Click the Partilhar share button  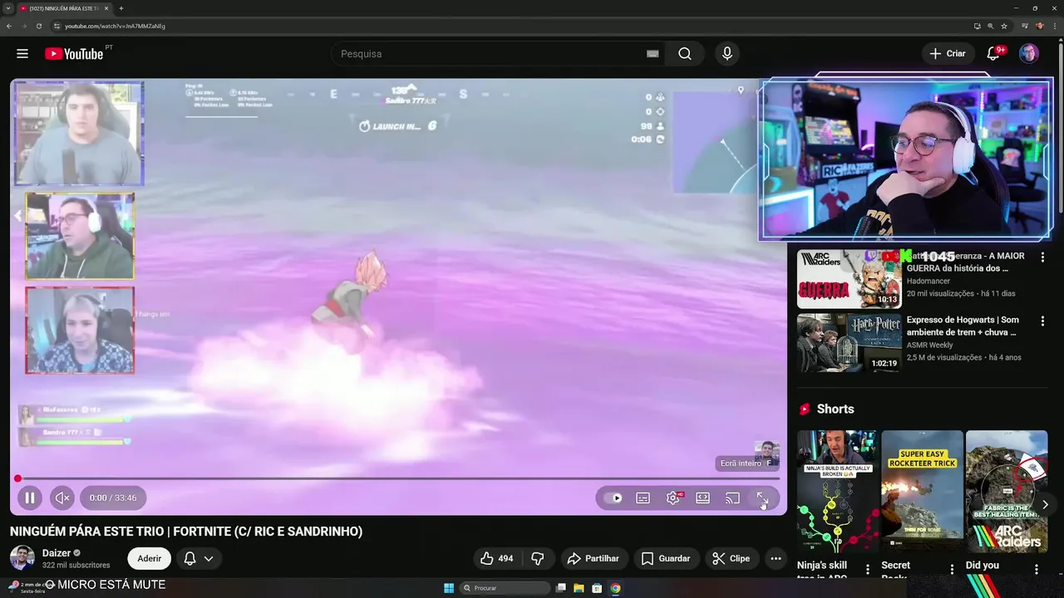(593, 559)
